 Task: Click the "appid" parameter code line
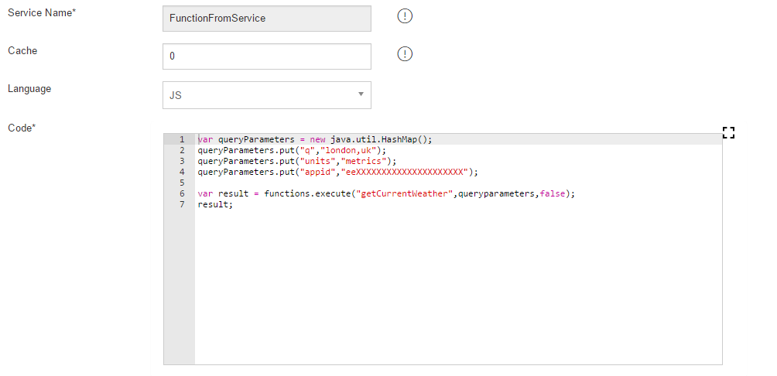click(337, 172)
